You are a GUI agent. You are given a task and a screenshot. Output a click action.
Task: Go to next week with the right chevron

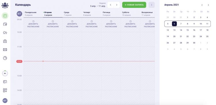pos(117,5)
